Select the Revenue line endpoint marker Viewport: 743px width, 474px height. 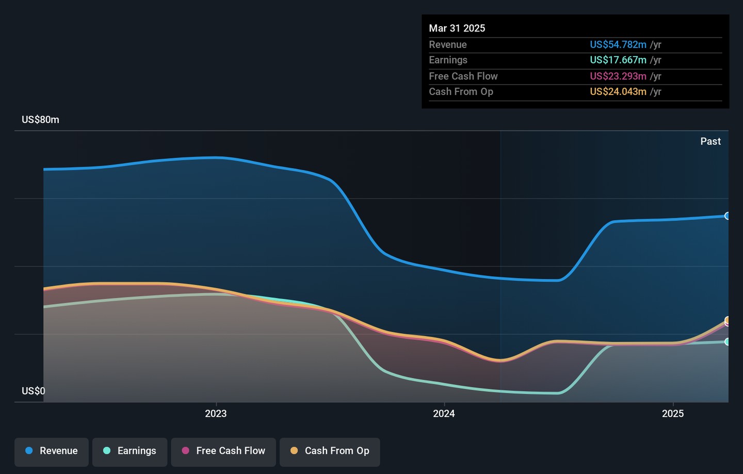pyautogui.click(x=728, y=216)
